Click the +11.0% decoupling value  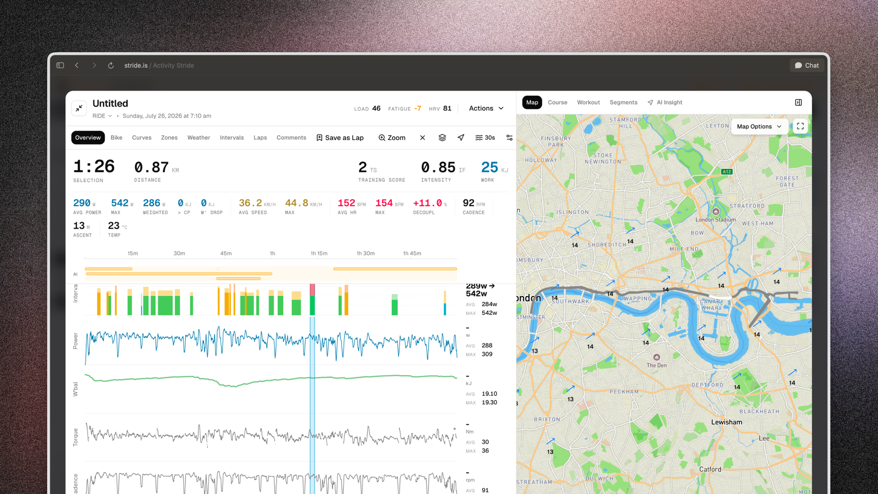427,203
